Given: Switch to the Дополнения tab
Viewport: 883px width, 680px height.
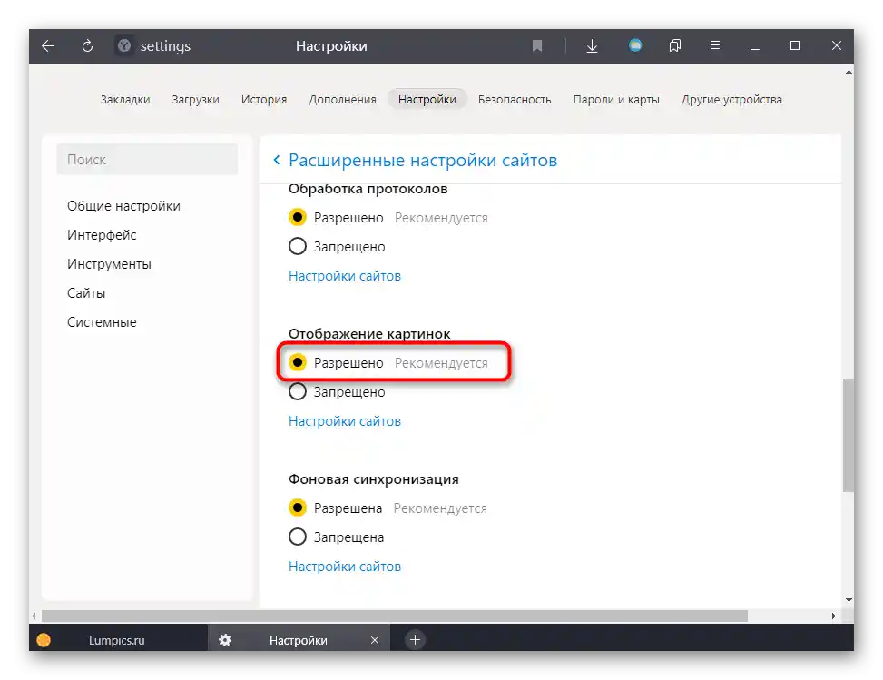Looking at the screenshot, I should [342, 100].
